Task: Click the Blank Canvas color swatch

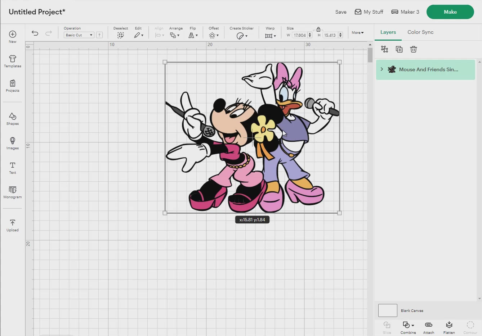Action: click(388, 310)
